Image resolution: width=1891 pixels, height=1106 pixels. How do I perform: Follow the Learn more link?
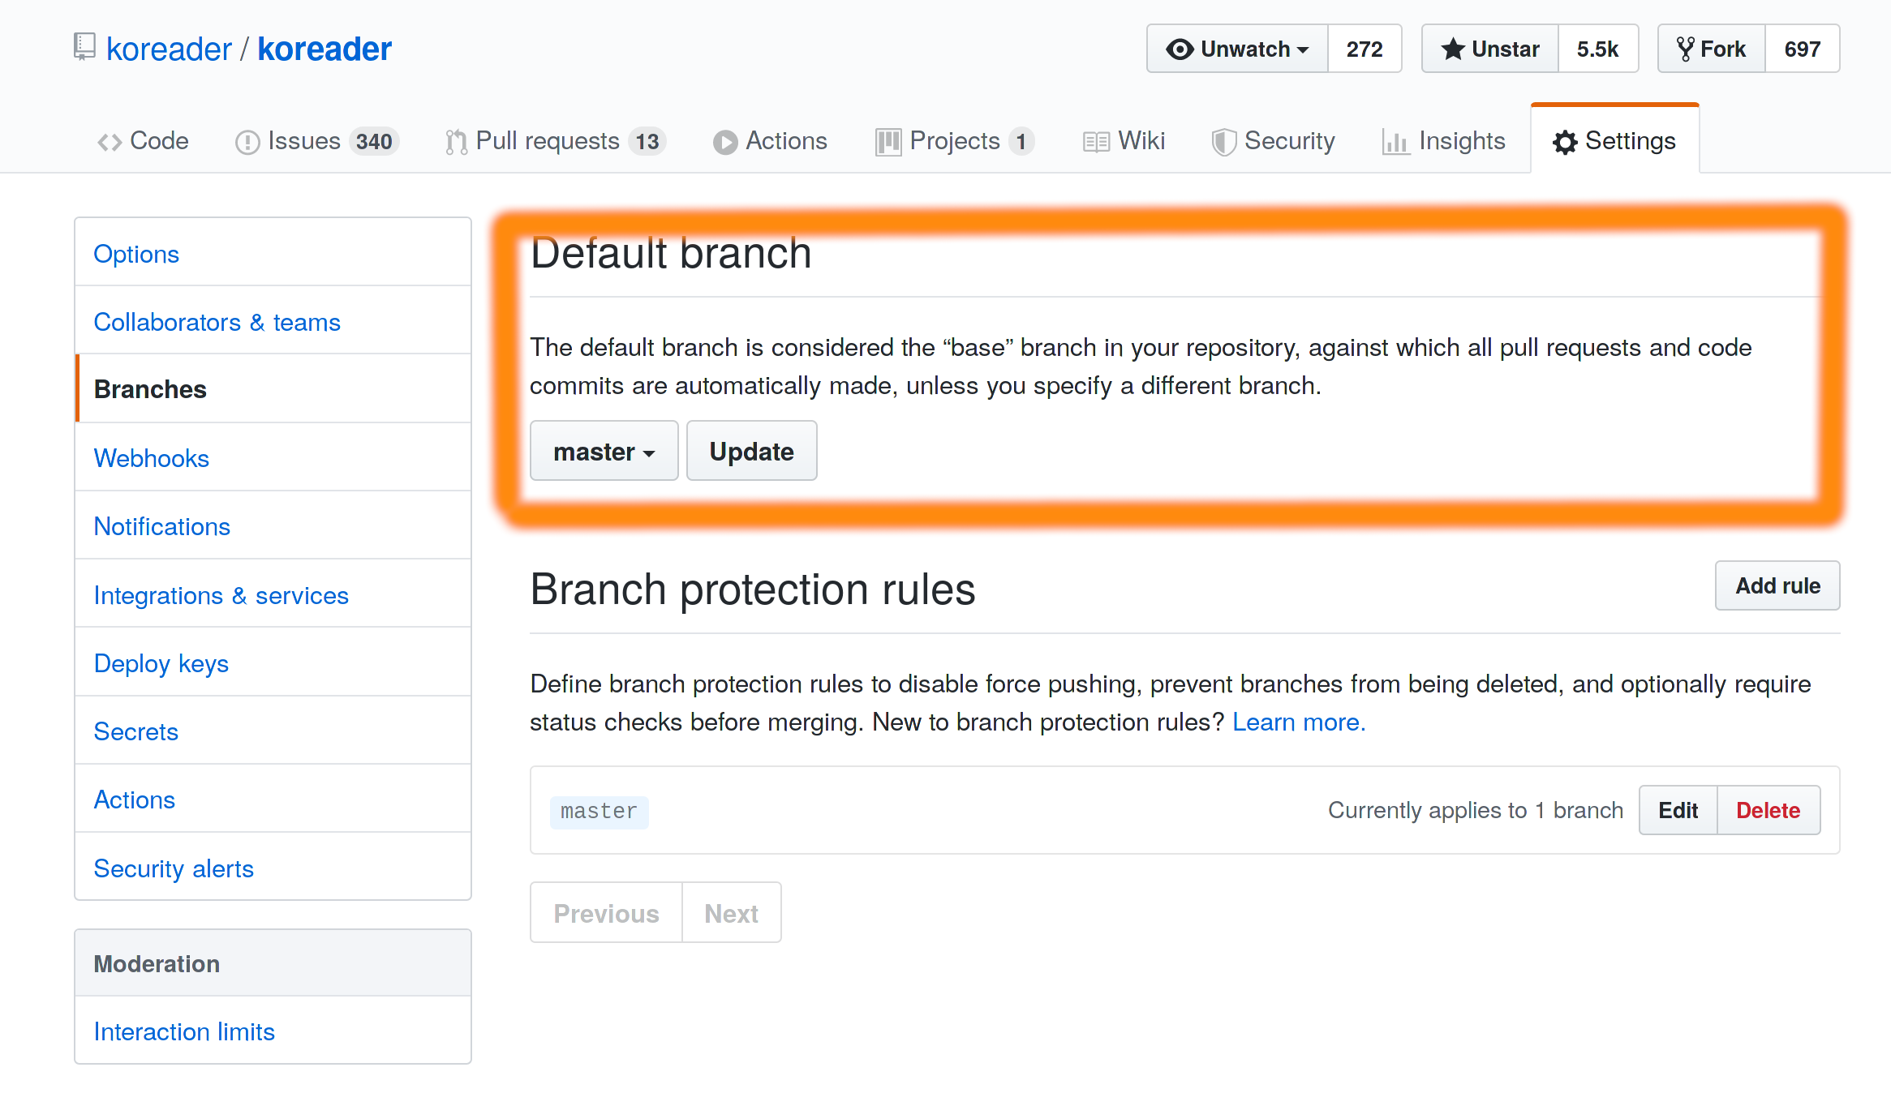click(1299, 722)
